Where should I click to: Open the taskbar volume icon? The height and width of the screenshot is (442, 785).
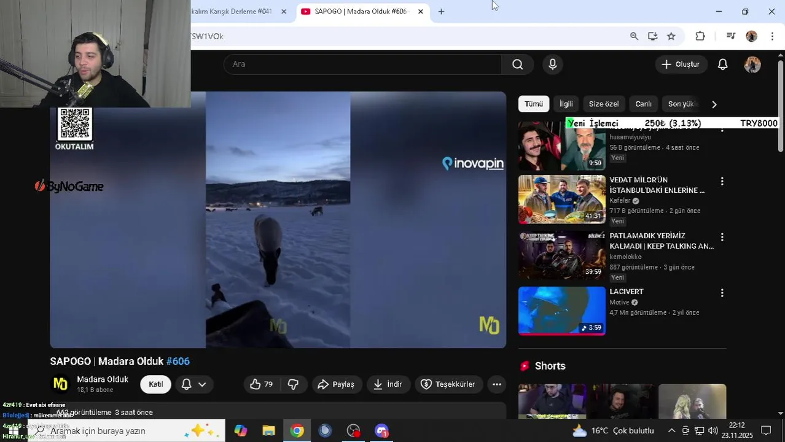coord(713,431)
